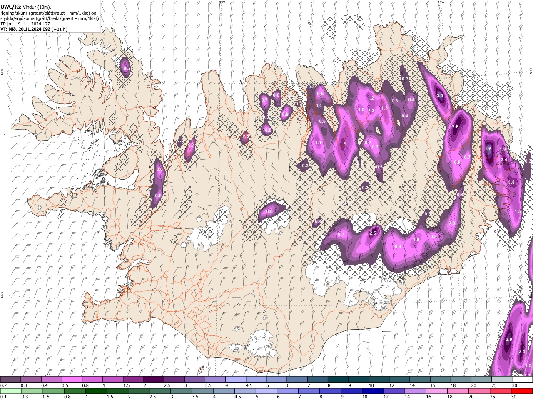Click the header text 'rigning/skúrir (grænt/blátt/rautt - mm/1klst) og'
The height and width of the screenshot is (400, 533).
point(48,13)
